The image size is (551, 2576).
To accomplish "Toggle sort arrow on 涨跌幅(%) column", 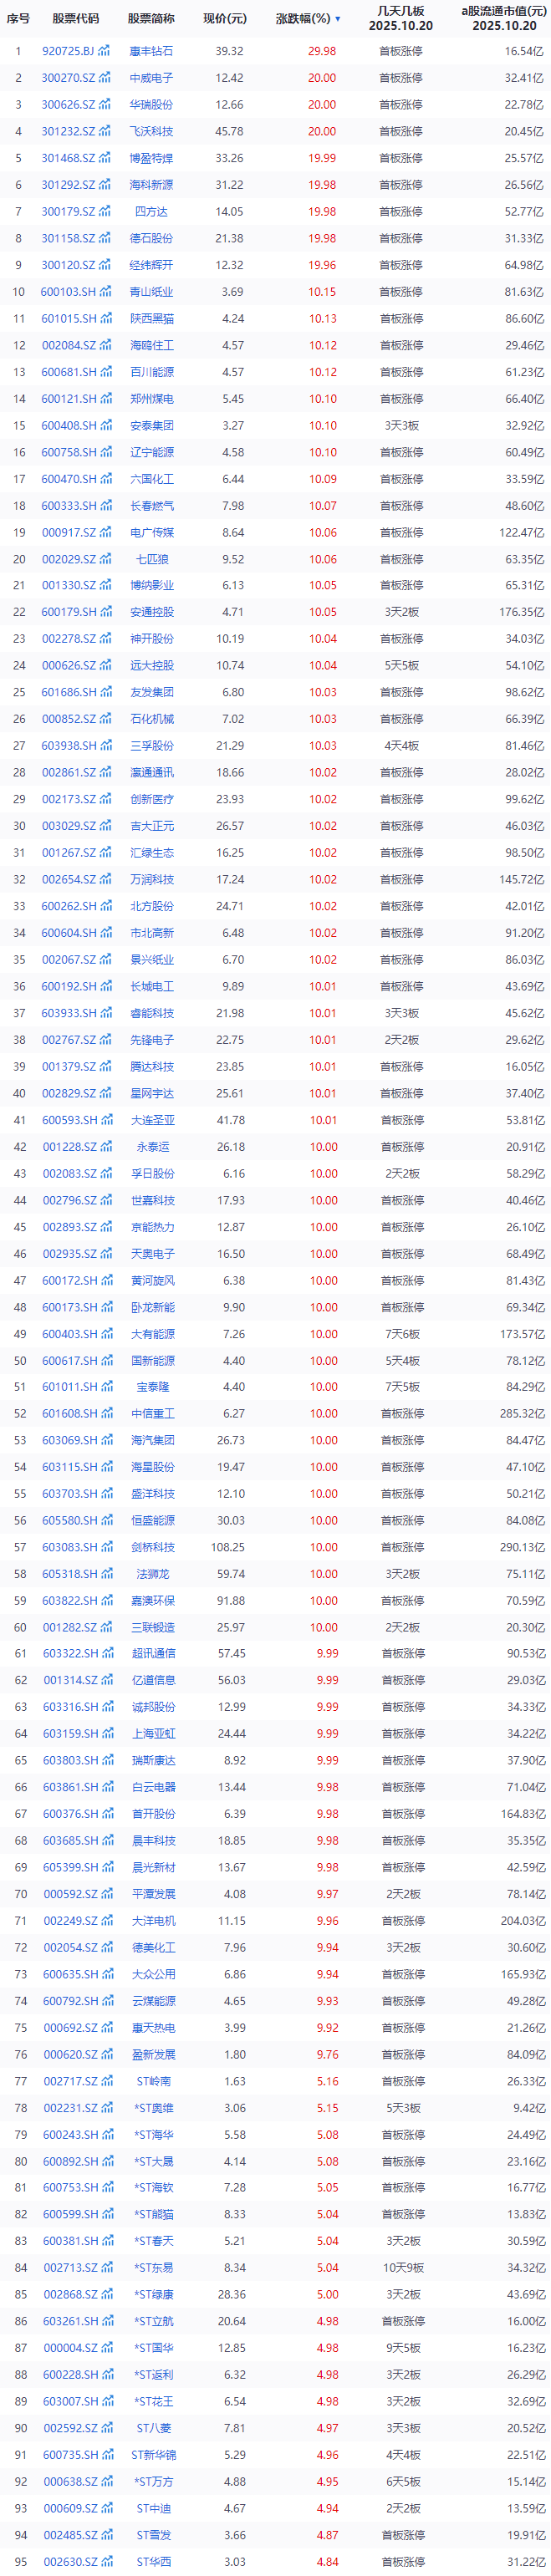I will click(x=337, y=19).
